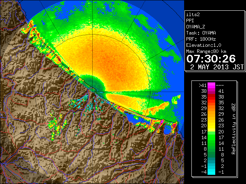246x184 pixels.
Task: Click the '-4' legend label
Action: (204, 172)
